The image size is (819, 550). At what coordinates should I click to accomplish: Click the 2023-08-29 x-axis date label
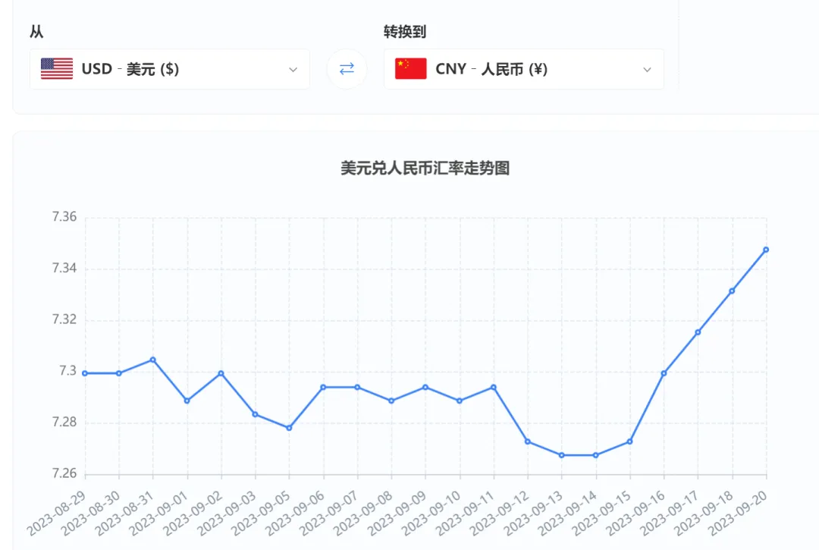56,513
